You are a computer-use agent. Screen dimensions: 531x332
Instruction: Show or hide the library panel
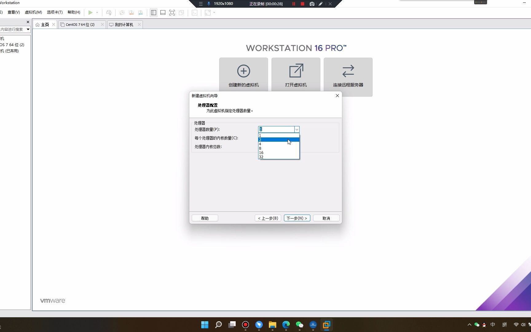pyautogui.click(x=154, y=13)
